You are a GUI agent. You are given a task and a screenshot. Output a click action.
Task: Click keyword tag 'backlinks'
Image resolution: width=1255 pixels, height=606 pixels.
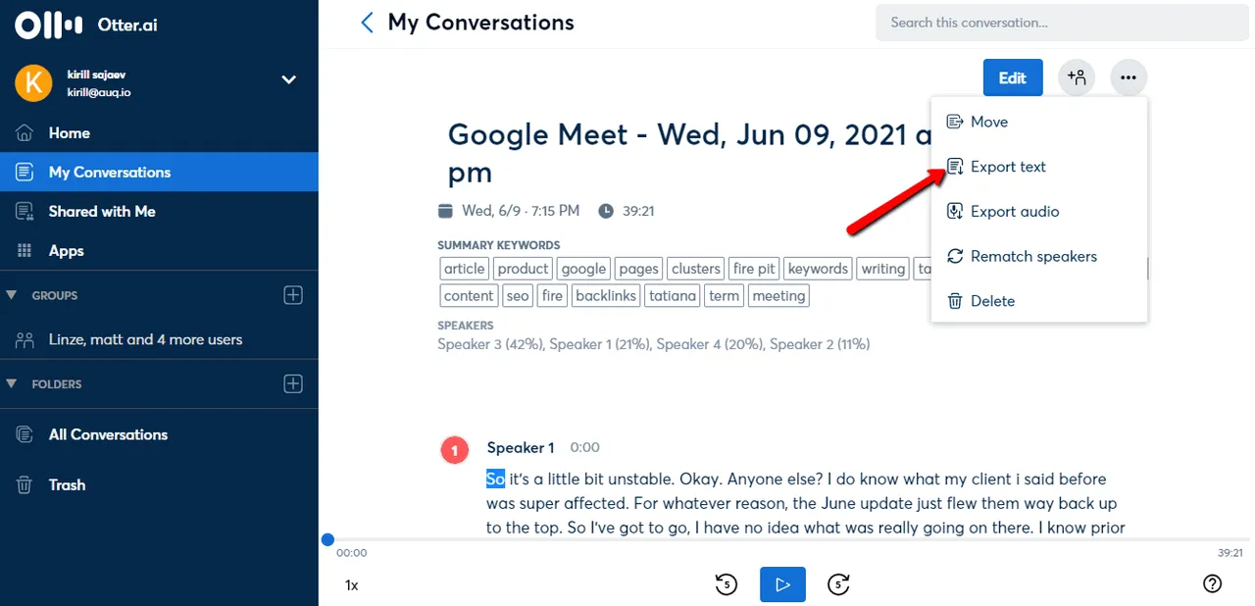[x=606, y=296]
